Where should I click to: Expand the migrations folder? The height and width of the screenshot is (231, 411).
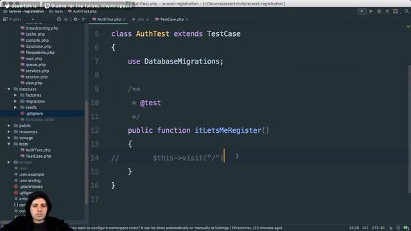tap(15, 101)
